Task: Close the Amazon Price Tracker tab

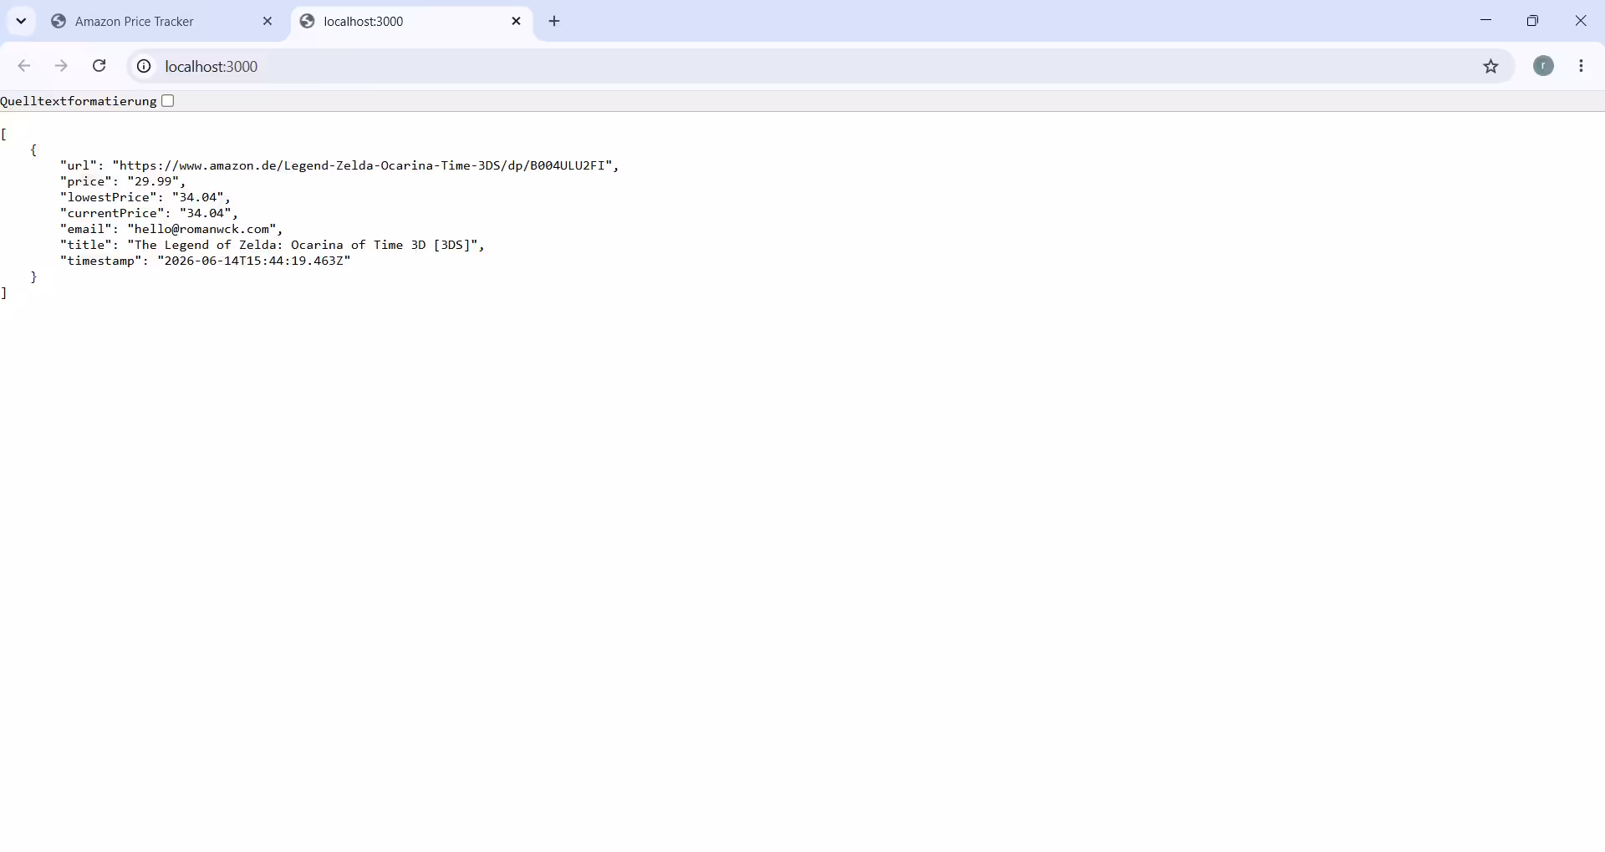Action: point(267,22)
